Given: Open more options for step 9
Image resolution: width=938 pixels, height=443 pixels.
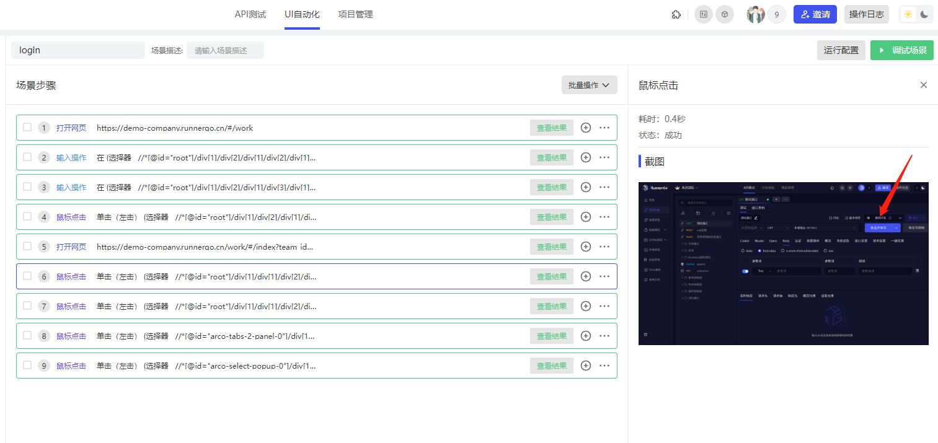Looking at the screenshot, I should [604, 366].
